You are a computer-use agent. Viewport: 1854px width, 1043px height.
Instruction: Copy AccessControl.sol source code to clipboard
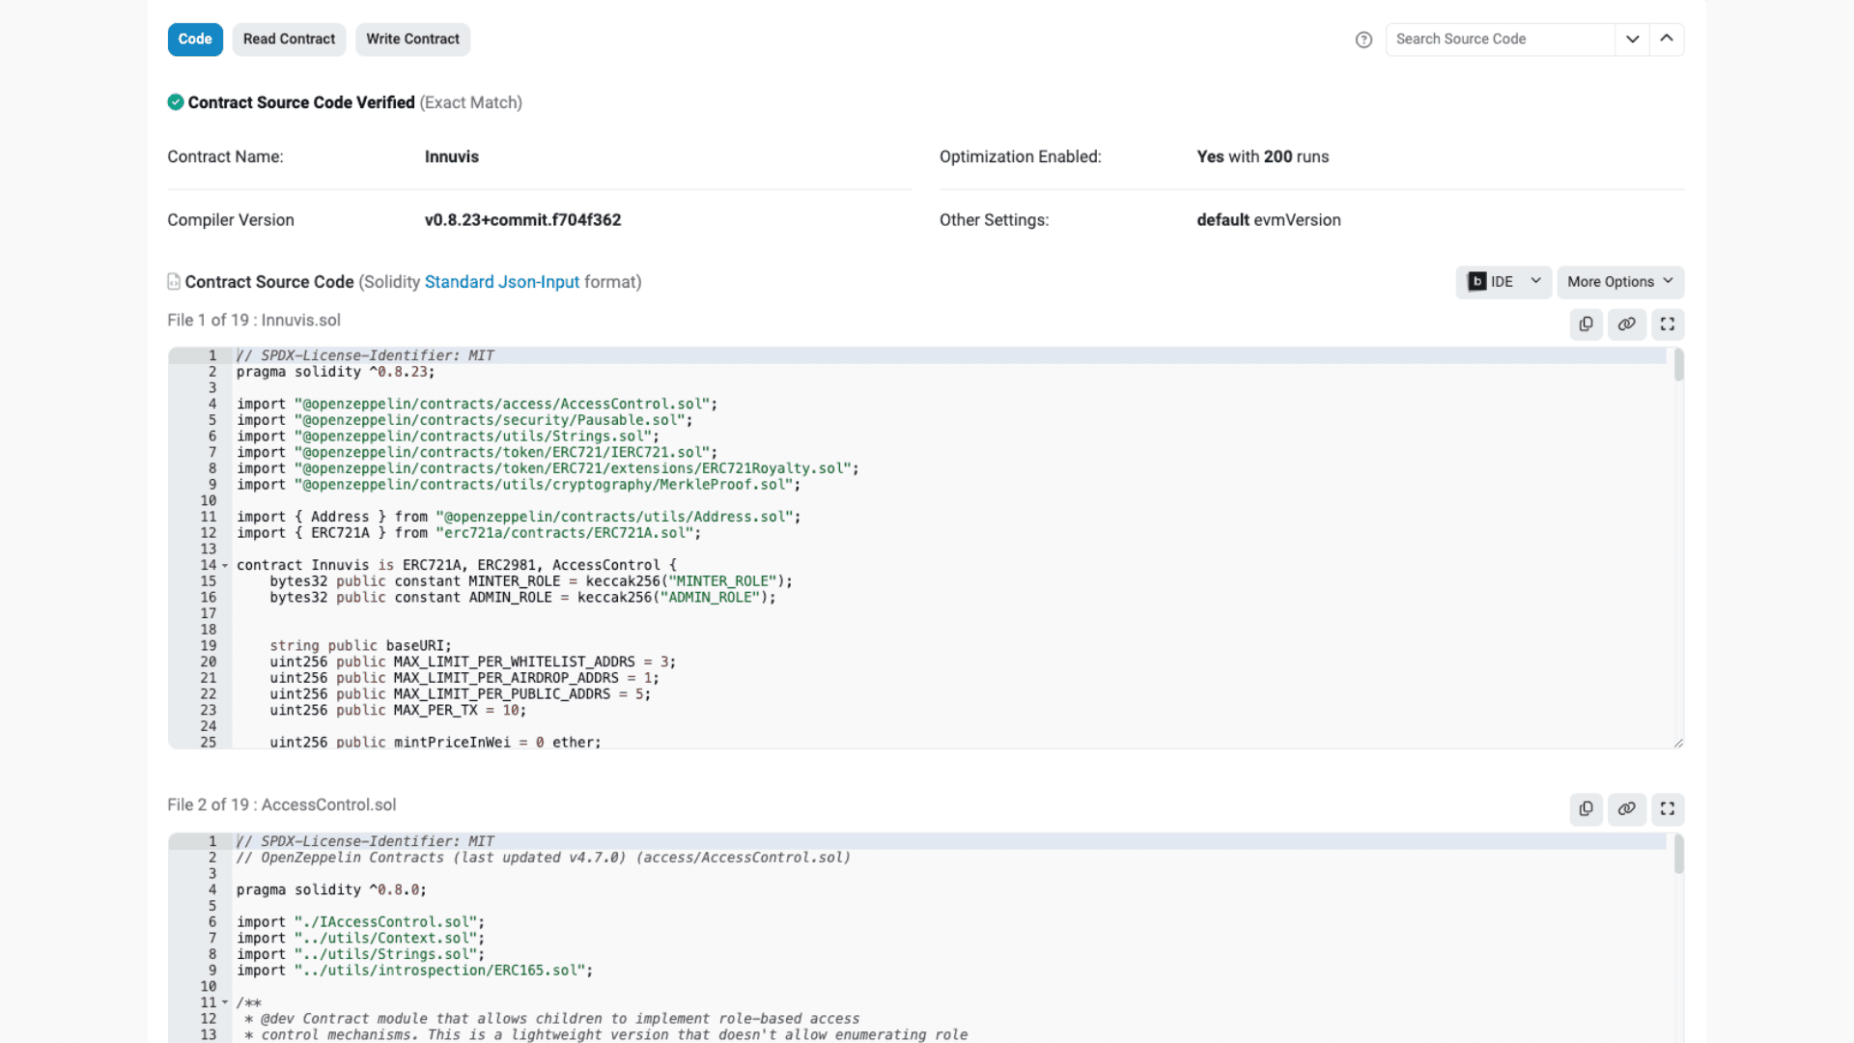(1586, 809)
